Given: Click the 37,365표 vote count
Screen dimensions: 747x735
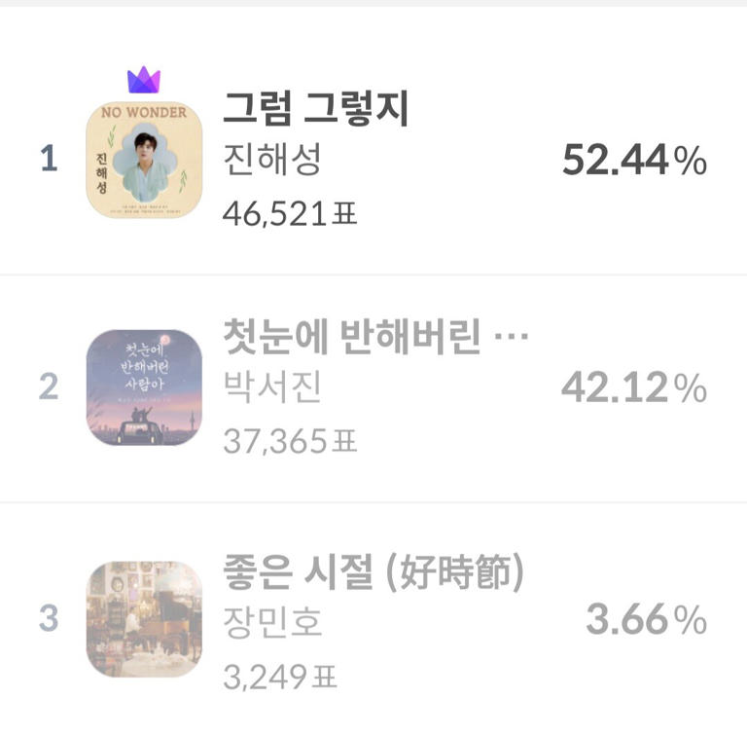Looking at the screenshot, I should click(290, 440).
